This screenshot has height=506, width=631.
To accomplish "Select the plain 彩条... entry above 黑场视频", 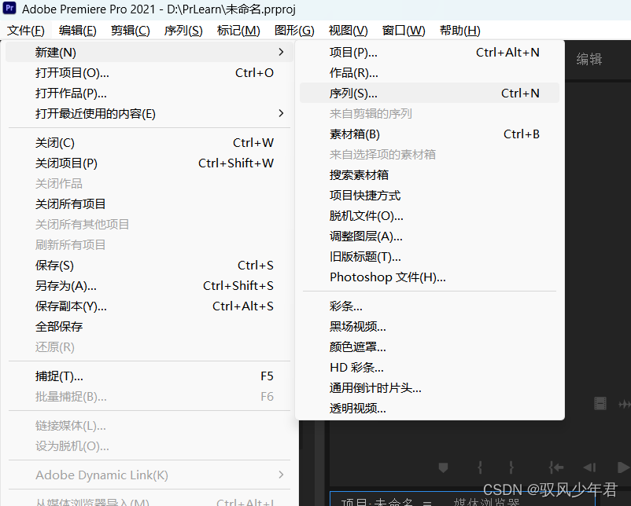I will 430,306.
